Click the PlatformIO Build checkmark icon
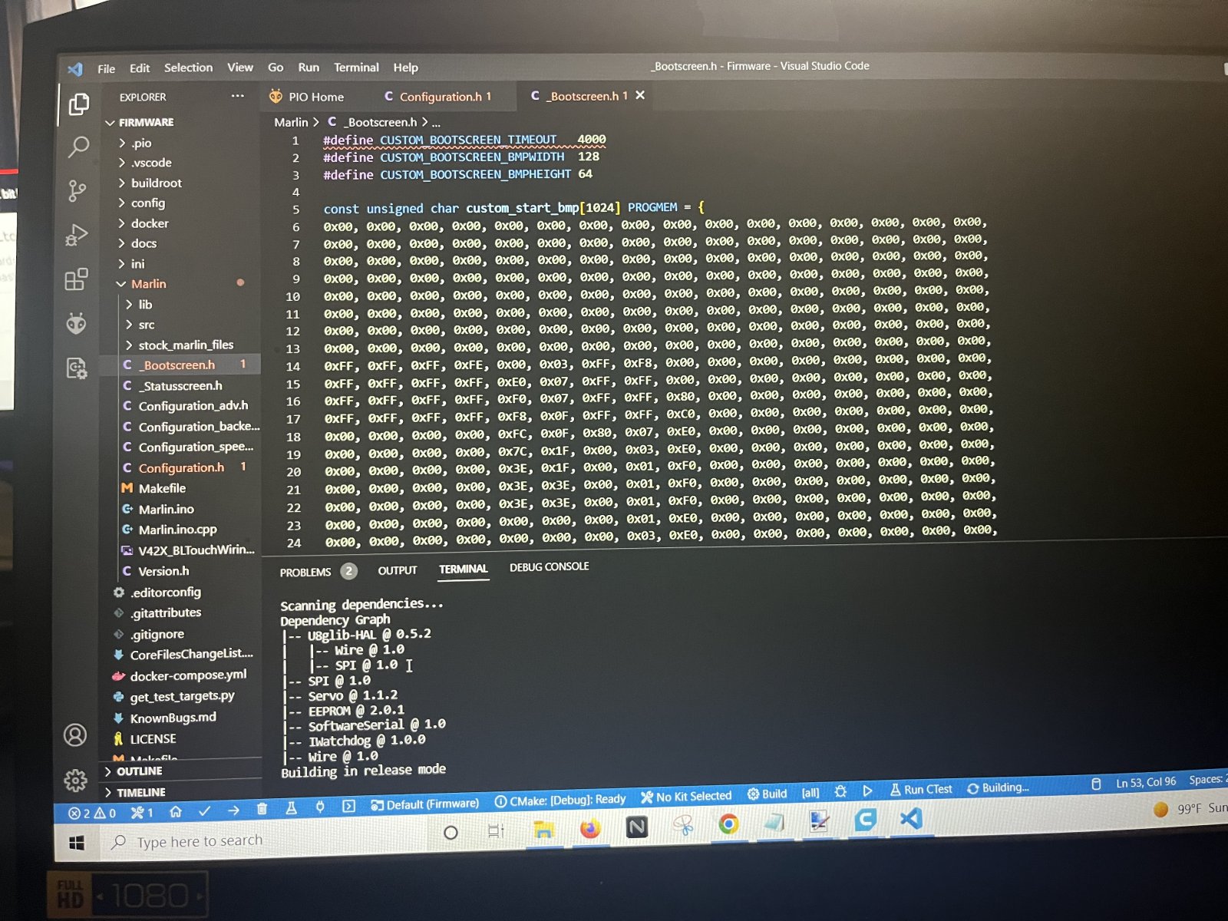Viewport: 1228px width, 921px height. 204,810
